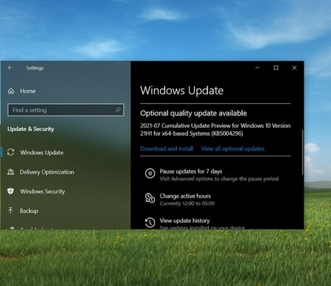Screen dimensions: 331x286
Task: Click the Delivery Optimization icon in sidebar
Action: [x=11, y=171]
